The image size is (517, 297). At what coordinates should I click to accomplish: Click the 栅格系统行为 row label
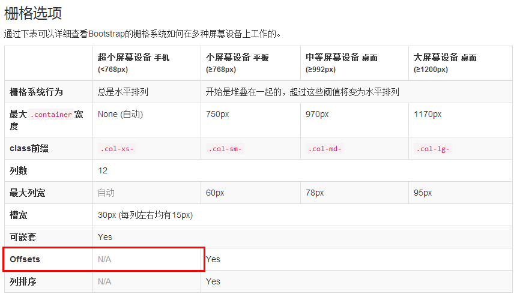point(36,92)
